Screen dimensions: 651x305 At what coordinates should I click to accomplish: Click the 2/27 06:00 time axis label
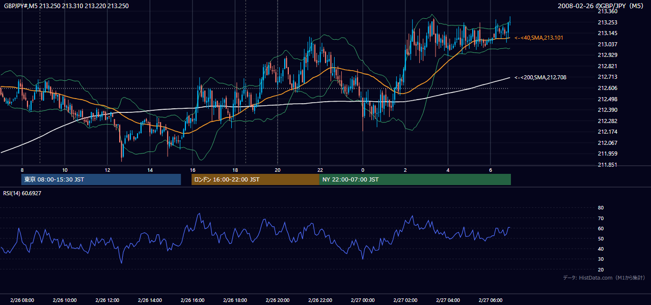pos(491,300)
